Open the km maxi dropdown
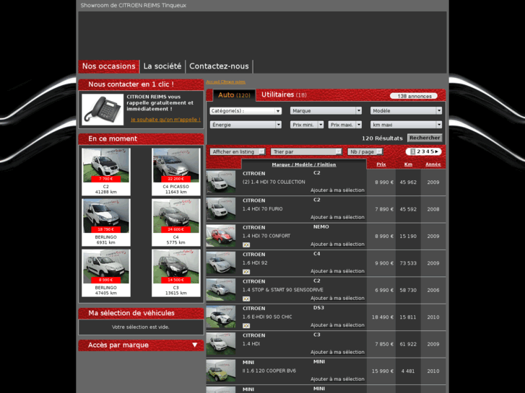525x393 pixels. click(406, 125)
